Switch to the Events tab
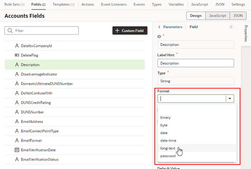 pyautogui.click(x=139, y=5)
